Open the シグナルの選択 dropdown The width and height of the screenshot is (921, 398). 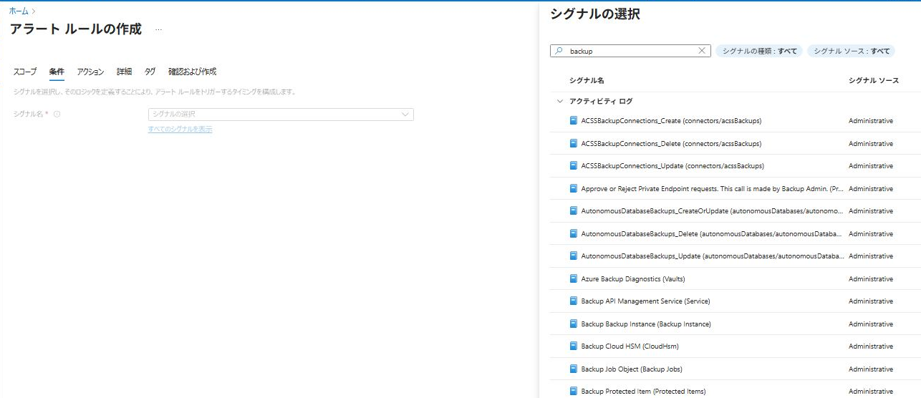[x=281, y=115]
